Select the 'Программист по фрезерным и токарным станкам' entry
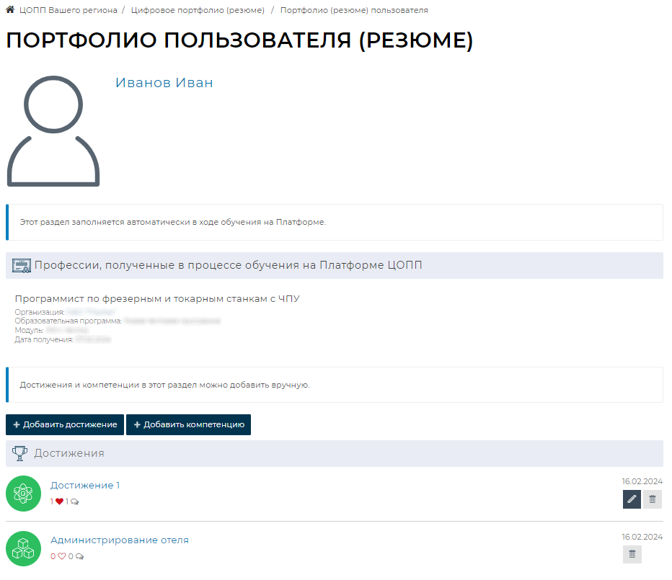The height and width of the screenshot is (580, 672). pos(156,299)
